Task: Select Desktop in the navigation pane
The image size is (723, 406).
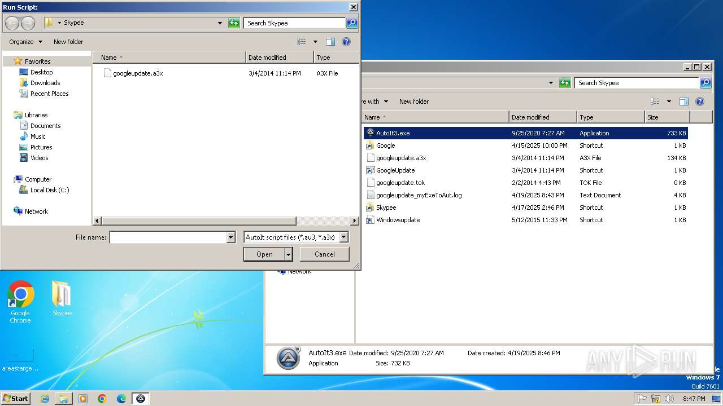Action: (41, 72)
